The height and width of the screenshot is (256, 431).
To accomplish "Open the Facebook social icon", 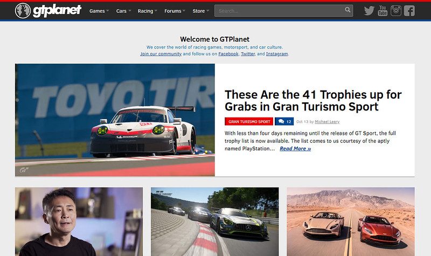I will pyautogui.click(x=409, y=11).
